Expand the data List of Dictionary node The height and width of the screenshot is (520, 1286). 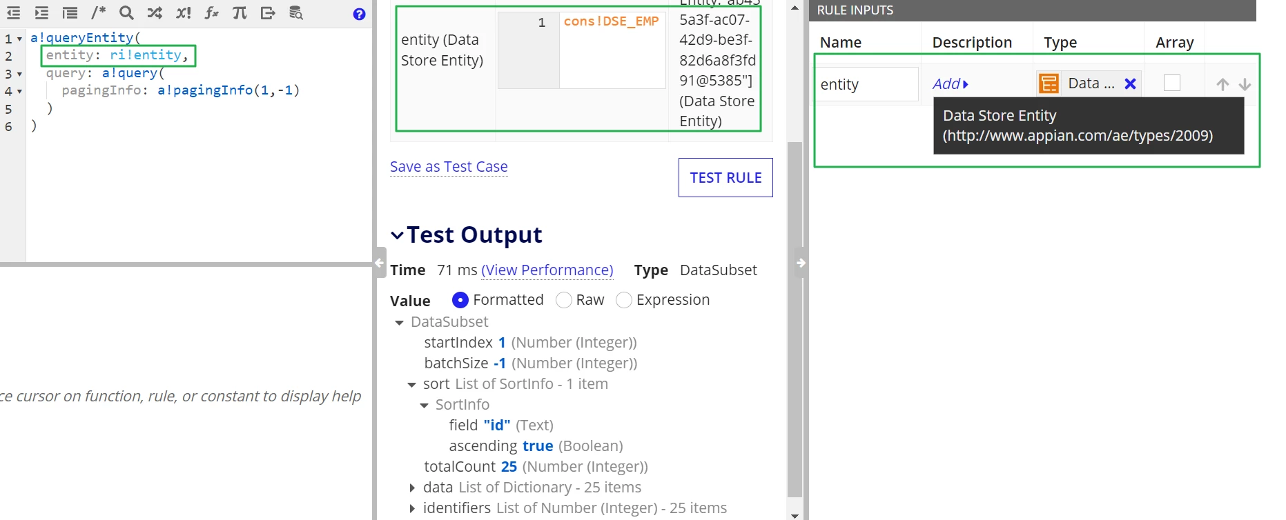click(x=412, y=488)
